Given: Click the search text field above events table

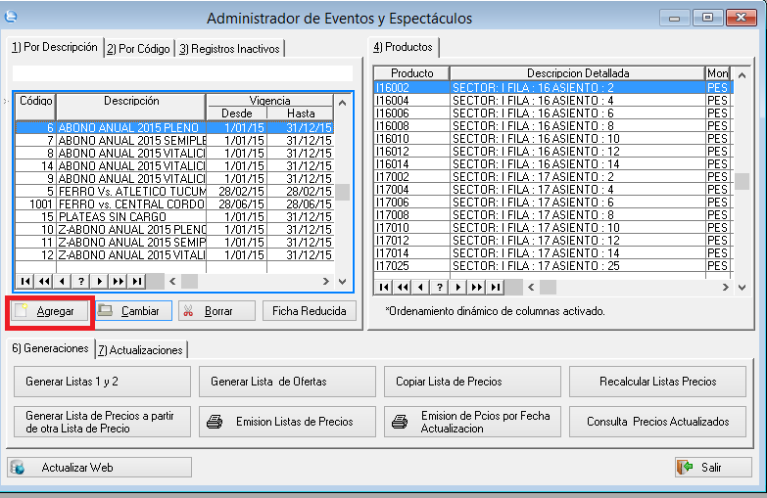Looking at the screenshot, I should (181, 72).
